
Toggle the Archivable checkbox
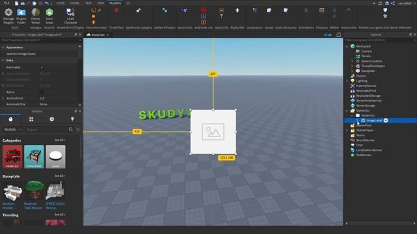pos(42,68)
